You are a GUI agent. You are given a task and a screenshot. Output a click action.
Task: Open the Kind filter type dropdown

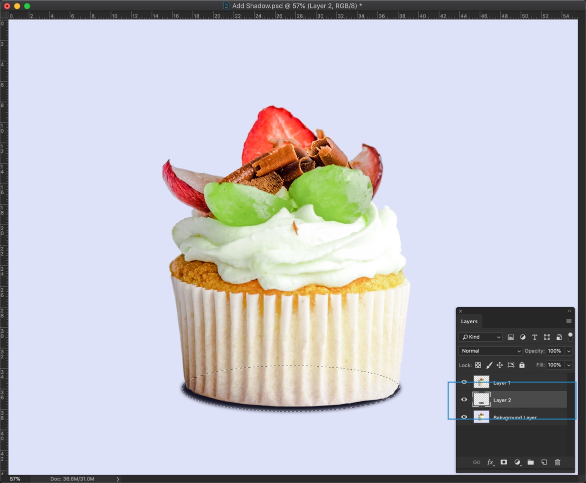coord(480,337)
